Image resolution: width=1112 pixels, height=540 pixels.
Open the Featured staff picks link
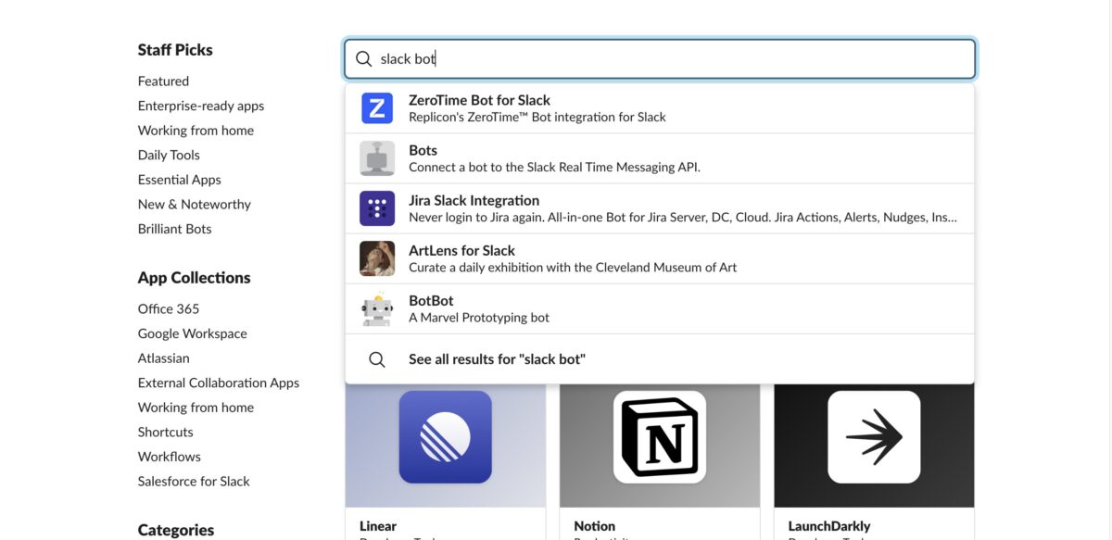coord(163,82)
